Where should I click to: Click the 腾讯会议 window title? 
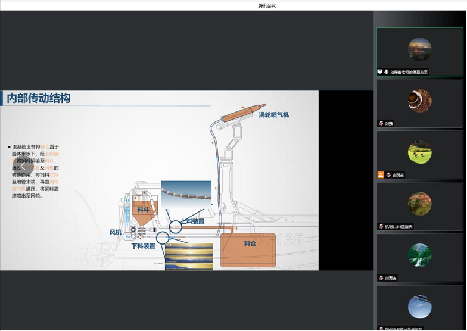click(267, 5)
